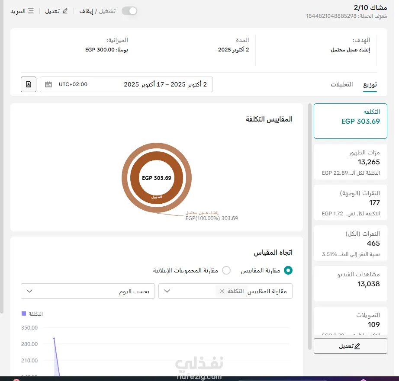Screen dimensions: 399x381
Task: Click the تشغيل / إيقاف label
Action: point(97,11)
